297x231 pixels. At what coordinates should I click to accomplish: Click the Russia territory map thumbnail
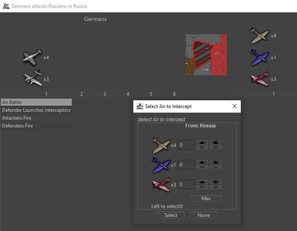coord(206,55)
